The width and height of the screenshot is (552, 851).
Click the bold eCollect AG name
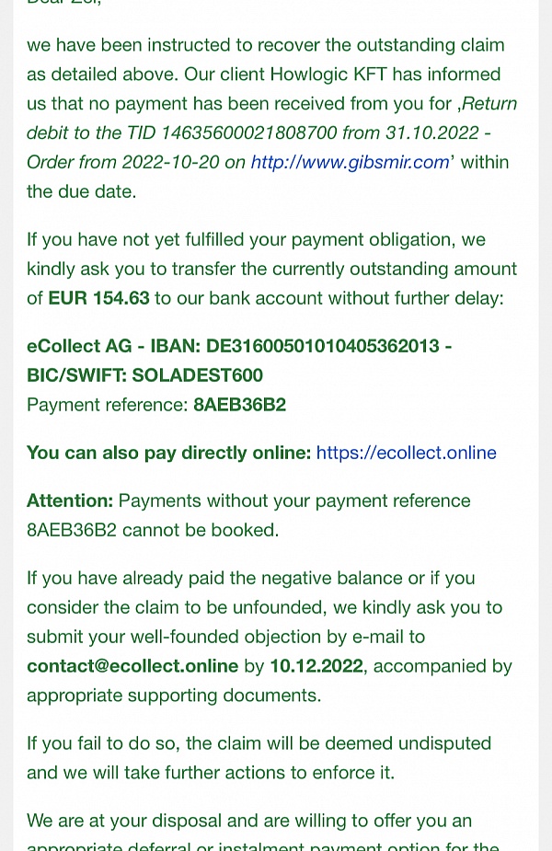point(79,346)
